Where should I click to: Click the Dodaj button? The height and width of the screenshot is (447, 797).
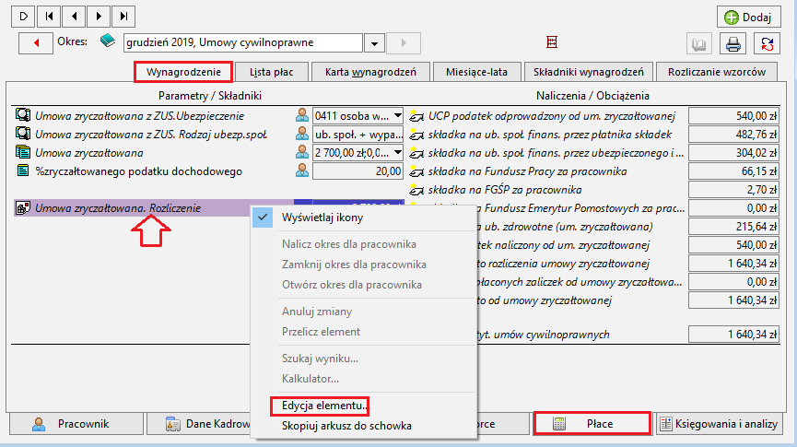(x=749, y=18)
